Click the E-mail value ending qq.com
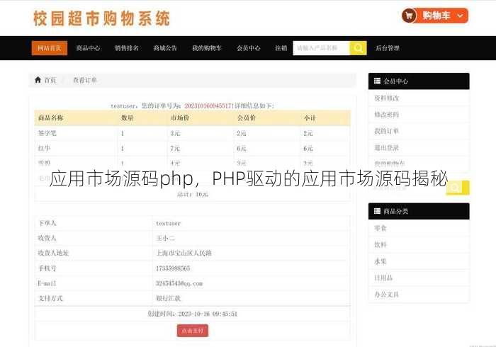Image resolution: width=496 pixels, height=347 pixels. [179, 283]
